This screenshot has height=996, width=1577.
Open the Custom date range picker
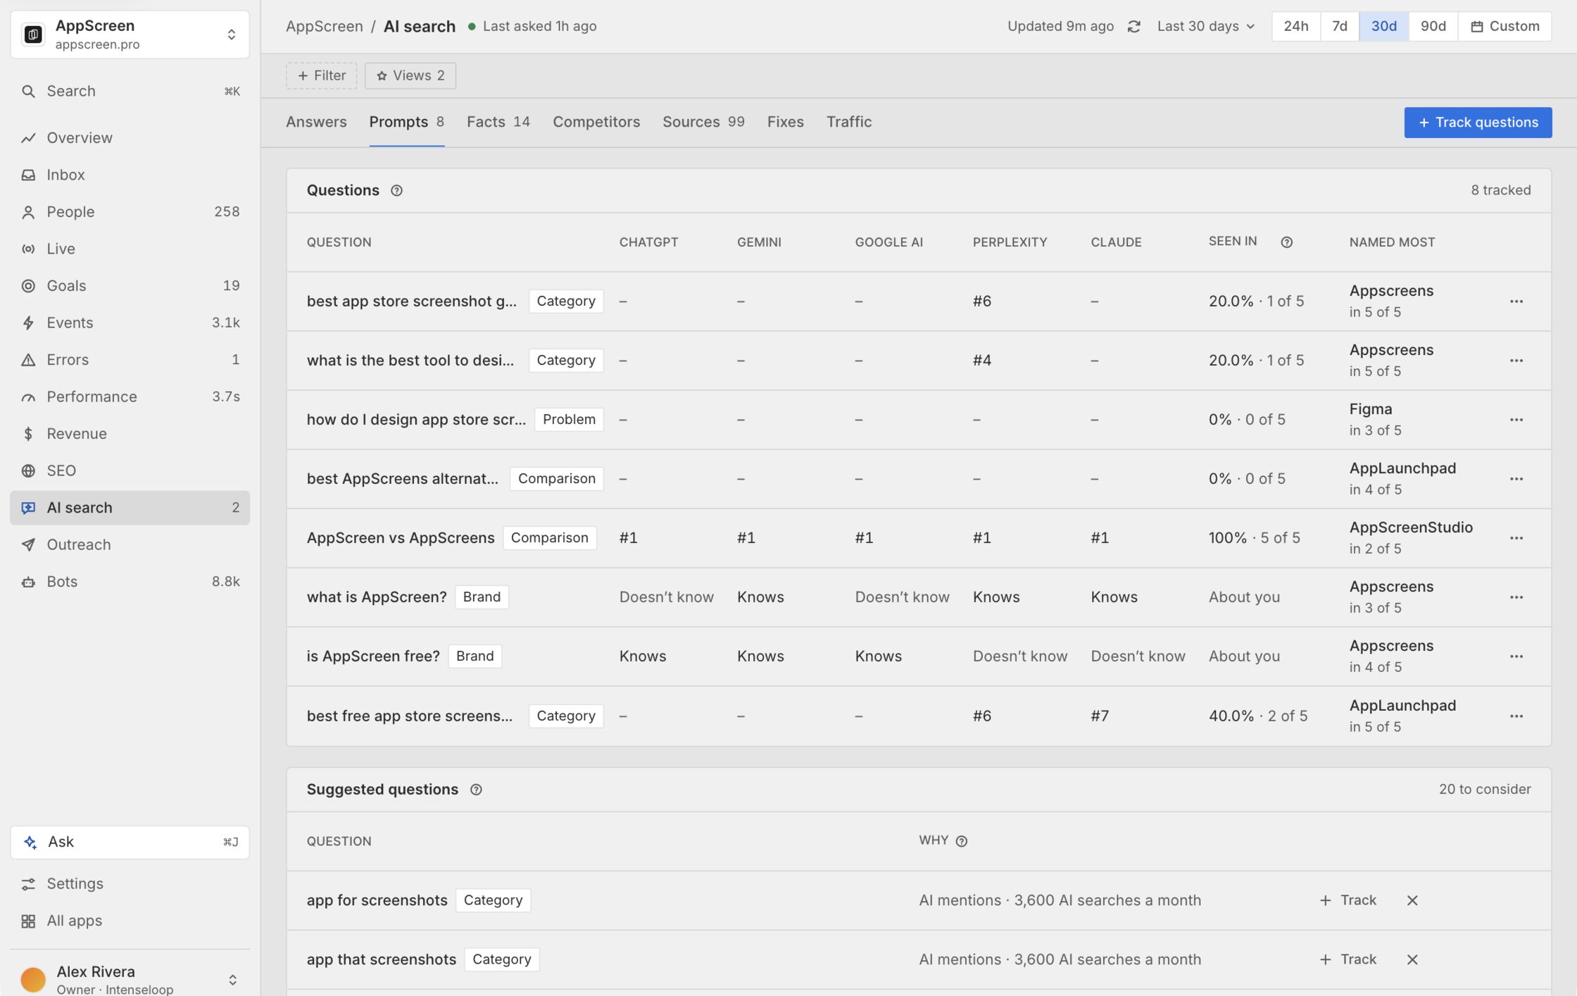[1504, 27]
